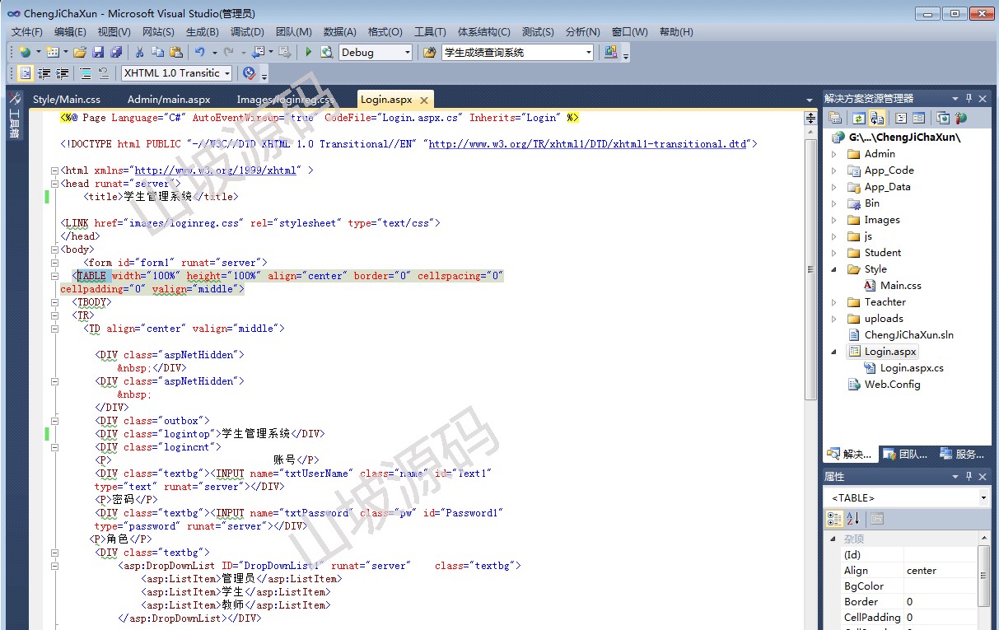Open the active documents list dropdown
Screen dimensions: 999x630
pyautogui.click(x=810, y=100)
